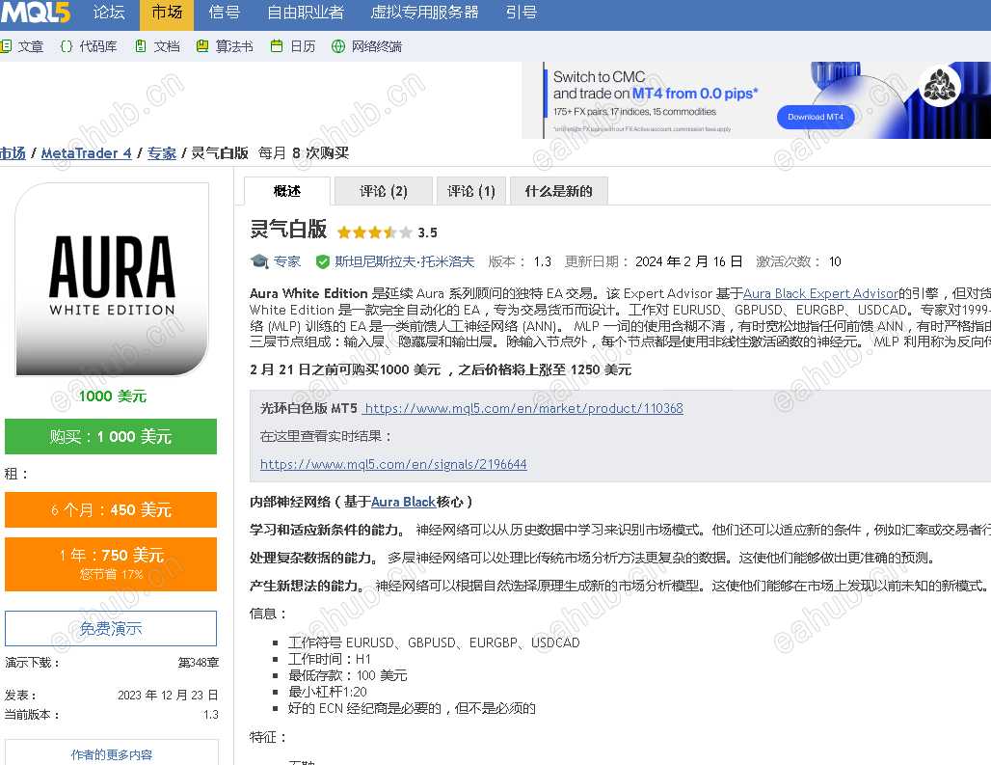The width and height of the screenshot is (991, 765).
Task: Open author 斯坦尼斯拉夫·托米洛夫 profile
Action: 405,261
